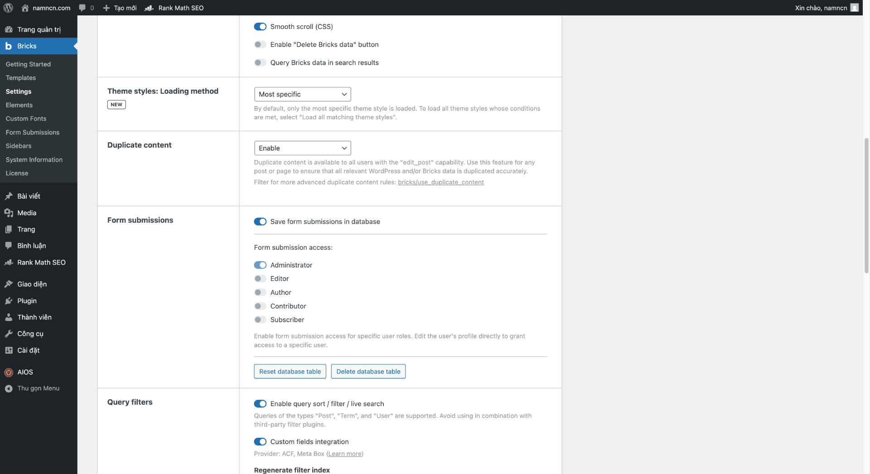Click the Thu gọn Menu label
The image size is (870, 474).
[39, 388]
